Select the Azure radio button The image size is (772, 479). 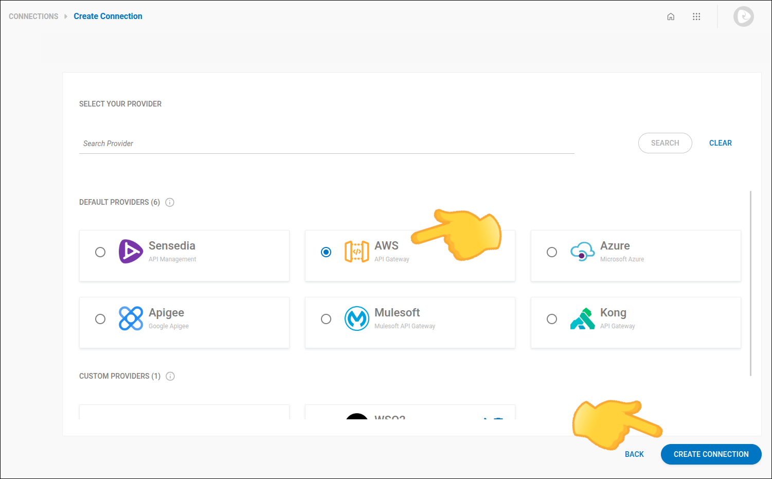[552, 252]
